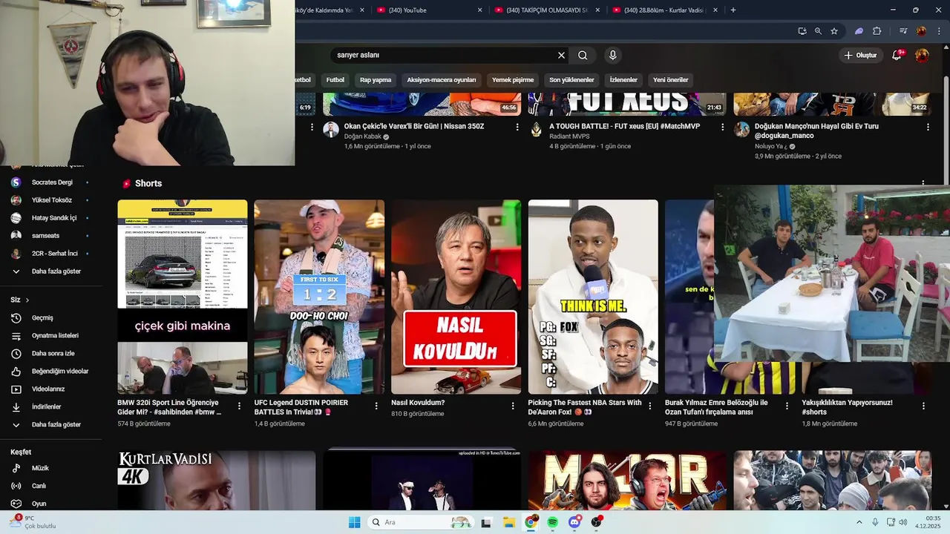Select the Futbol filter chip
The width and height of the screenshot is (950, 534).
pyautogui.click(x=335, y=79)
